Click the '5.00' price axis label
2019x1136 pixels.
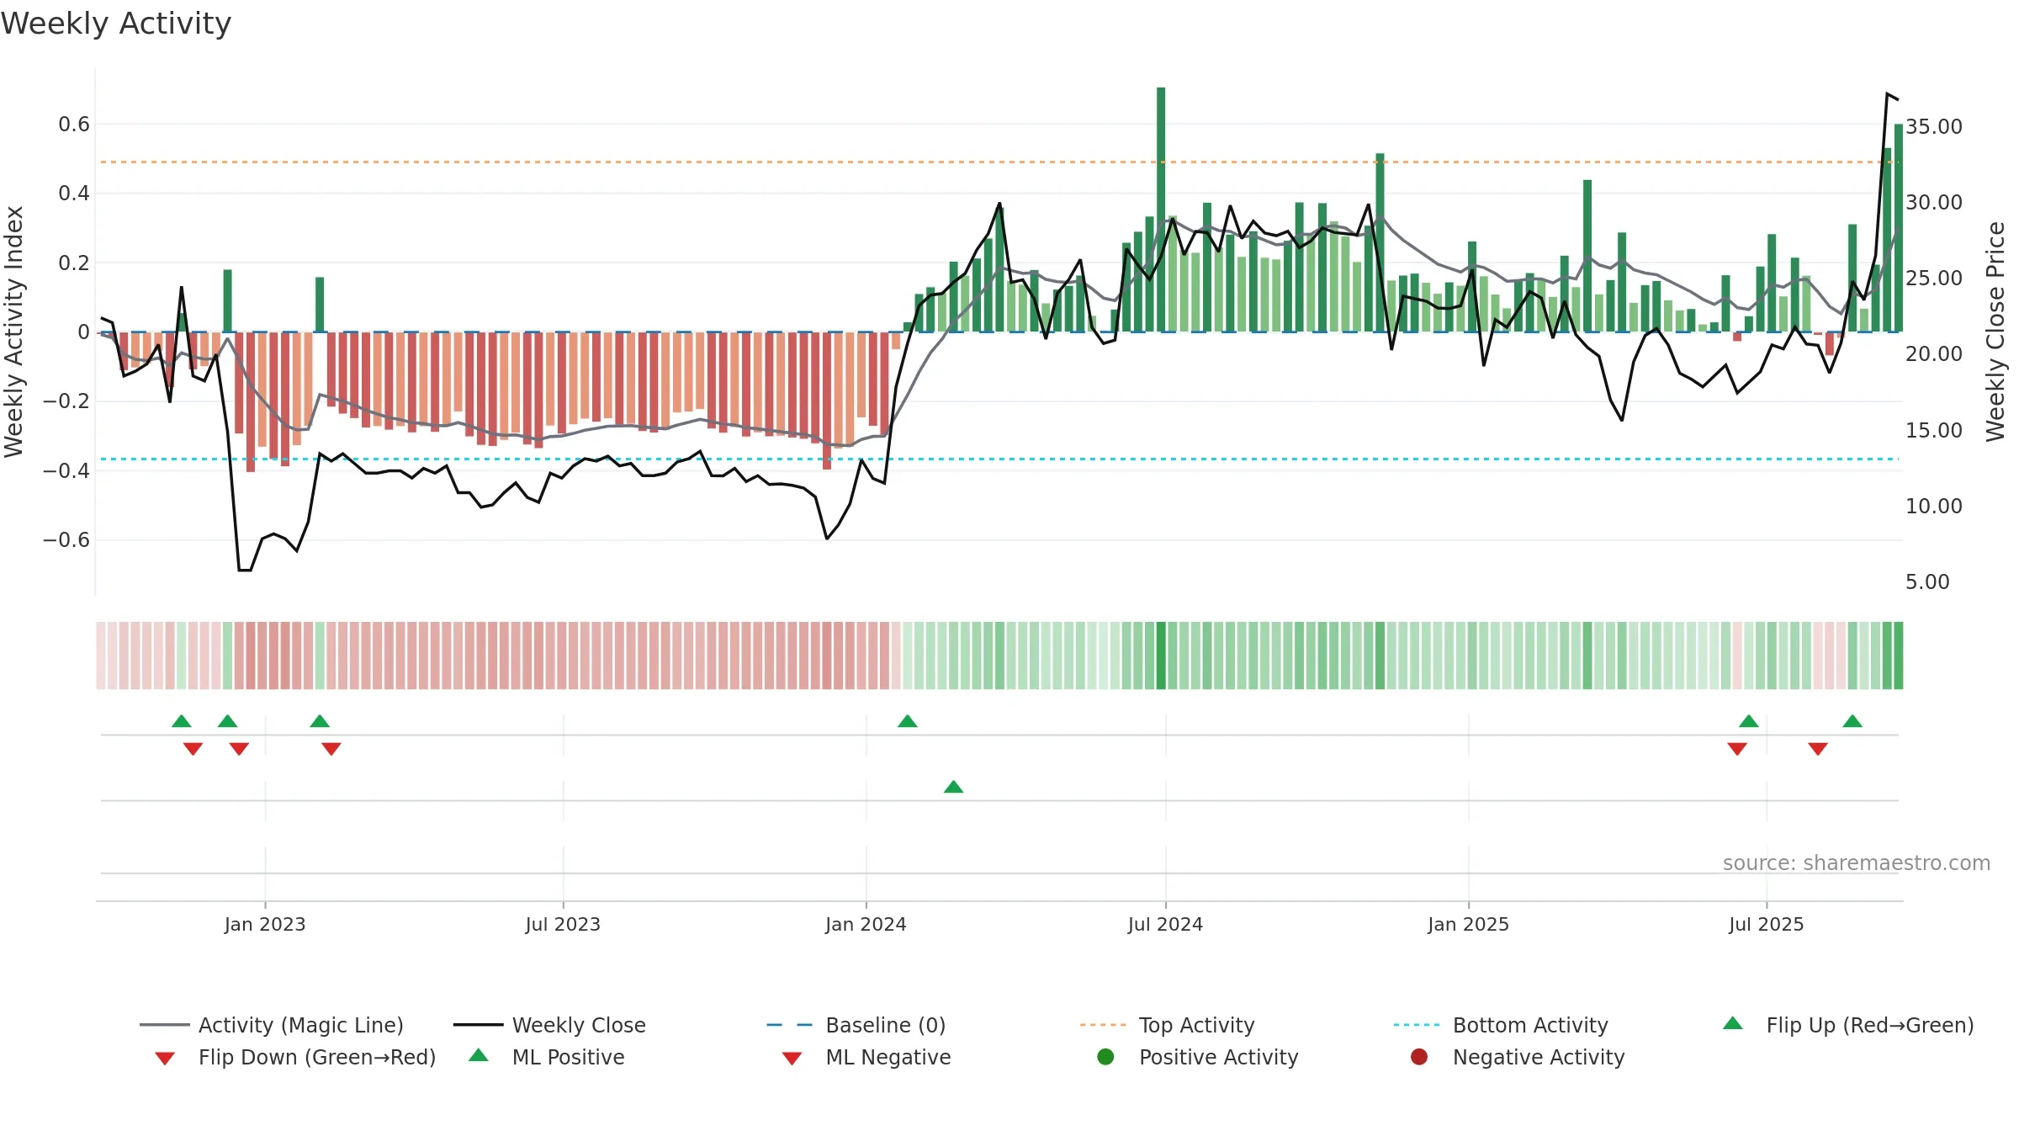[1927, 581]
